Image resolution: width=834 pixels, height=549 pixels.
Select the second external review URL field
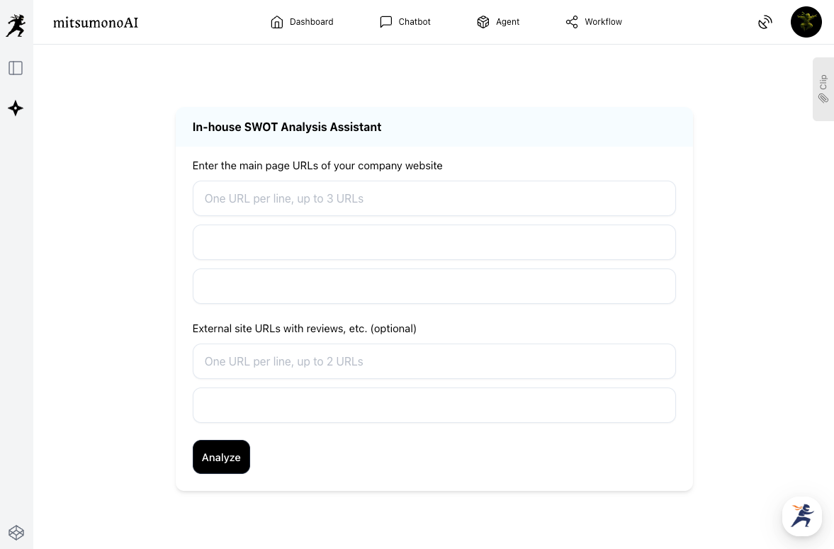[x=434, y=405]
